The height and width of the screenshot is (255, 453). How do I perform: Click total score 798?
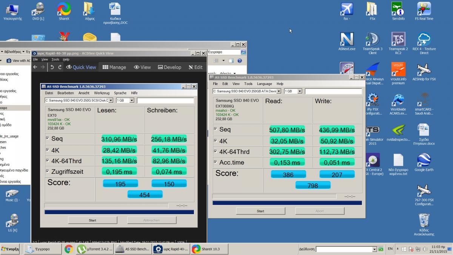click(313, 185)
